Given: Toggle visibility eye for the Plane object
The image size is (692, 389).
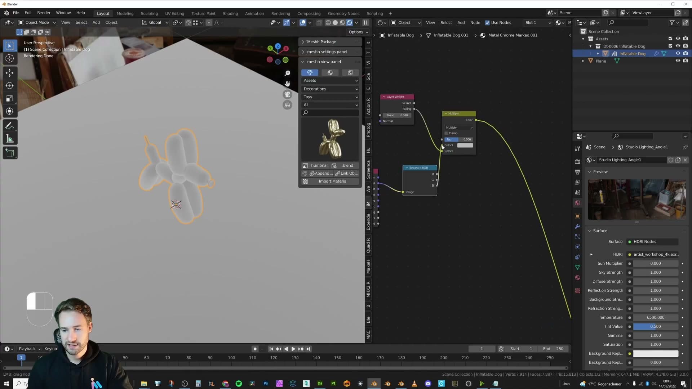Looking at the screenshot, I should click(x=678, y=61).
